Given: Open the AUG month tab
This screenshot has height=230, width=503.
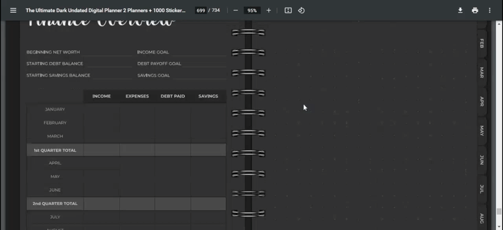Looking at the screenshot, I should [x=482, y=218].
